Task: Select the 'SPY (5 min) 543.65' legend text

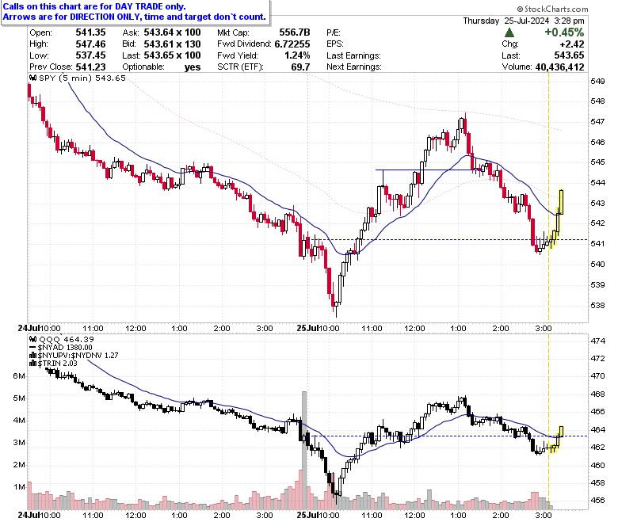Action: pyautogui.click(x=82, y=78)
